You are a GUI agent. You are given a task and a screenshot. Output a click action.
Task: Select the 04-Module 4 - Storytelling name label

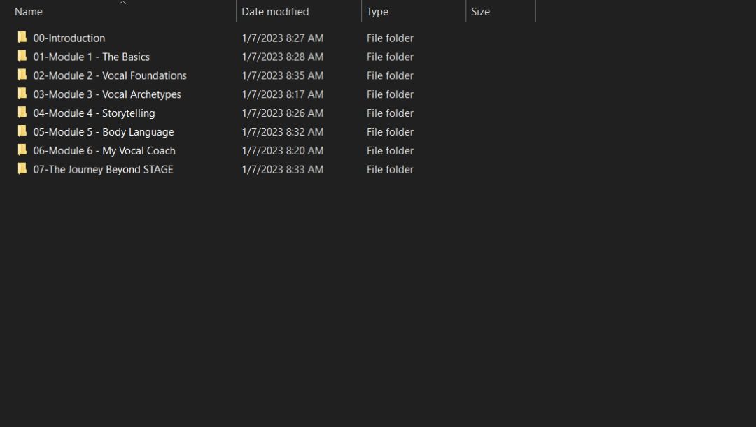[94, 113]
